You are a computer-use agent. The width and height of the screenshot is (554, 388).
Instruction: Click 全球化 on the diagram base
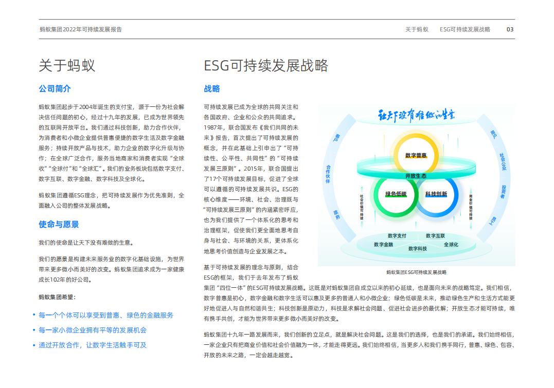(451, 244)
